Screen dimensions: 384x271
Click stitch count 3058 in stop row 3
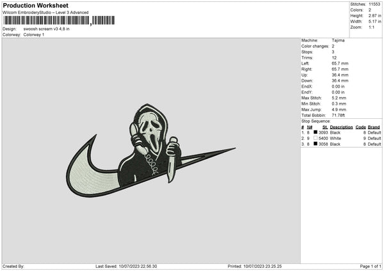323,144
